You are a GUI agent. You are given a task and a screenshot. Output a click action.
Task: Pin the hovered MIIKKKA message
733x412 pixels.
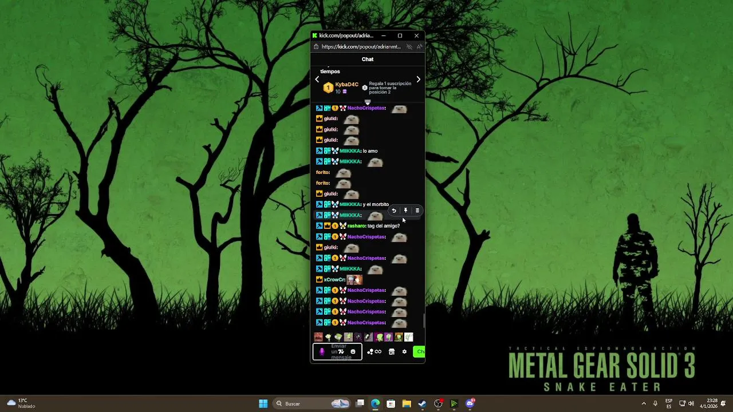[x=405, y=211]
